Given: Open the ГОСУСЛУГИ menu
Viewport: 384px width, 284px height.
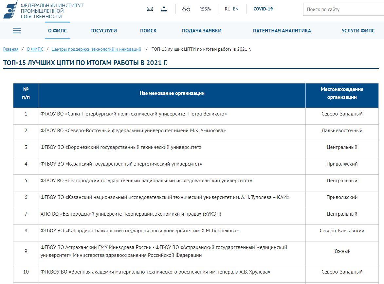Looking at the screenshot, I should (103, 31).
